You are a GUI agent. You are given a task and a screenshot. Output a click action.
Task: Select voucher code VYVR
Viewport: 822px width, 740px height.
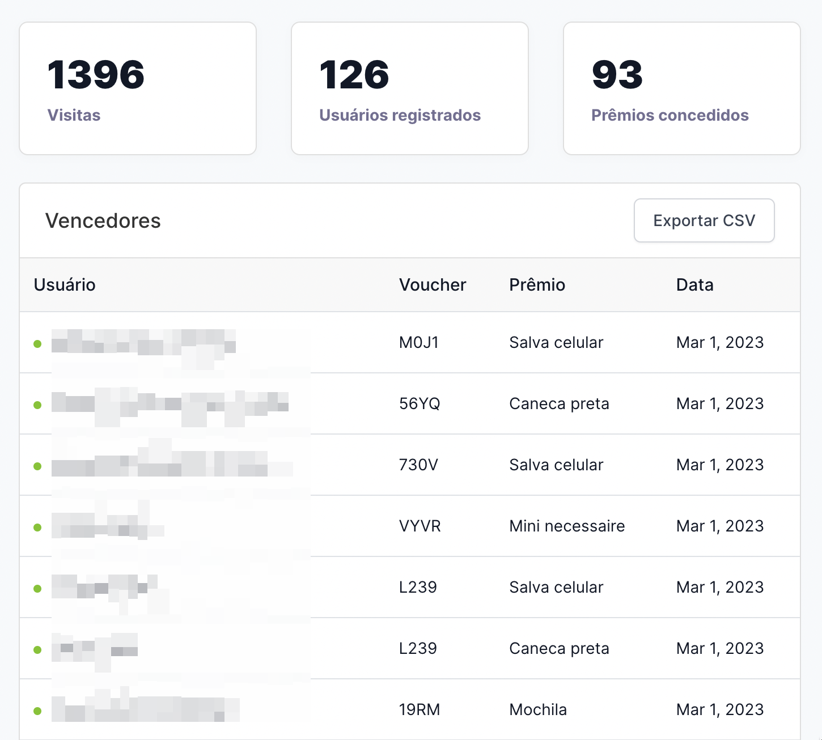pos(420,526)
